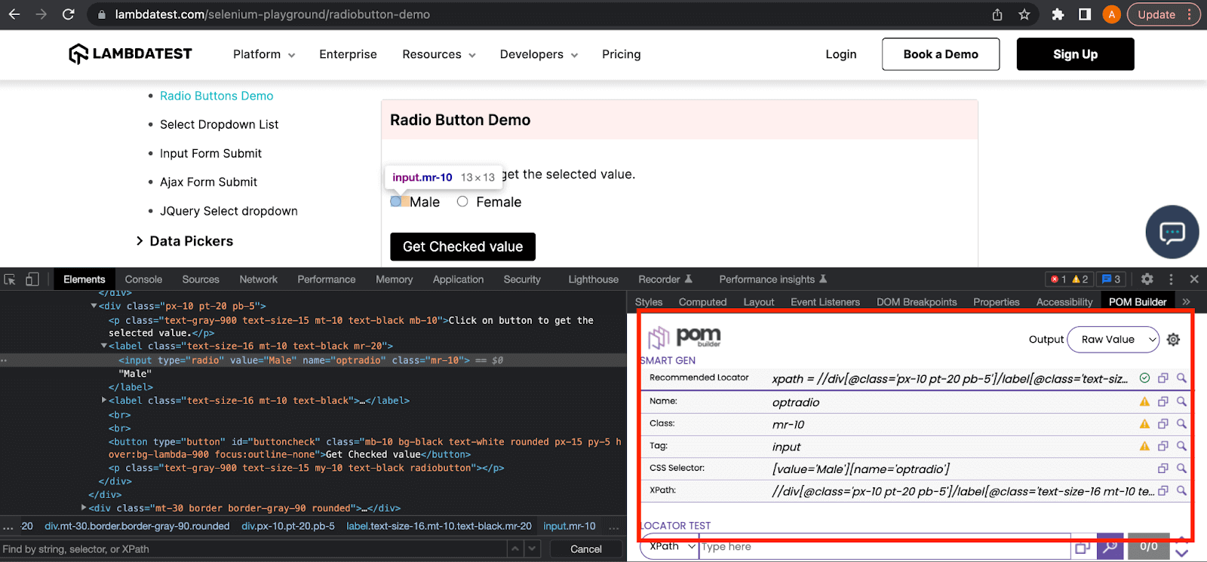Open the XPath locator type dropdown

[x=671, y=547]
